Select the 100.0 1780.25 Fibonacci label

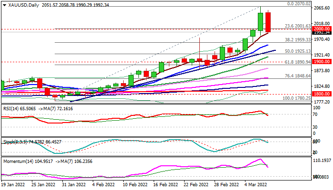pyautogui.click(x=297, y=98)
